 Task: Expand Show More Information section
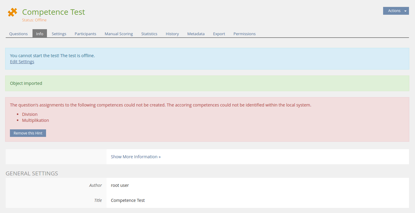[x=136, y=157]
